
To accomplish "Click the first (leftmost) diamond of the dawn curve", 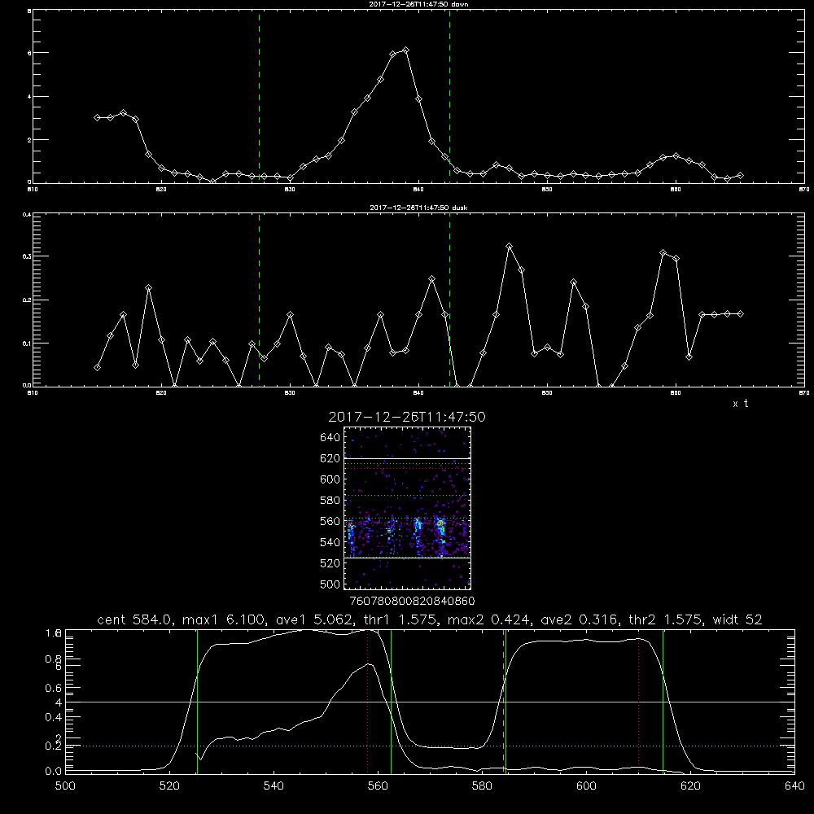I will pos(97,118).
